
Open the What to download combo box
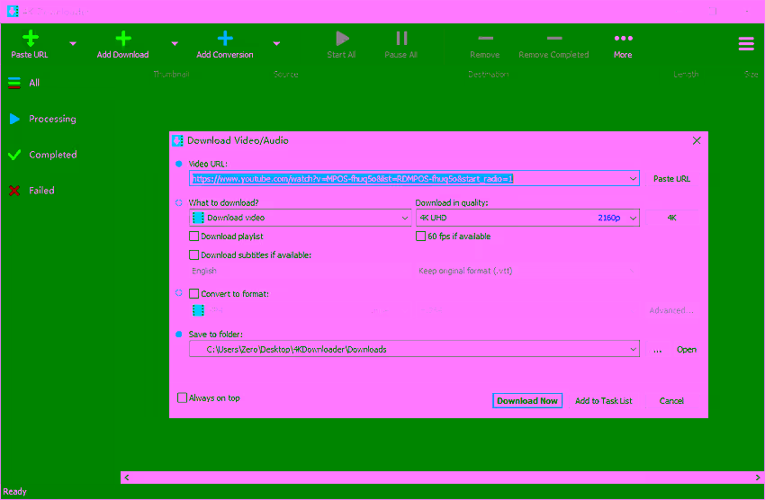click(x=300, y=218)
